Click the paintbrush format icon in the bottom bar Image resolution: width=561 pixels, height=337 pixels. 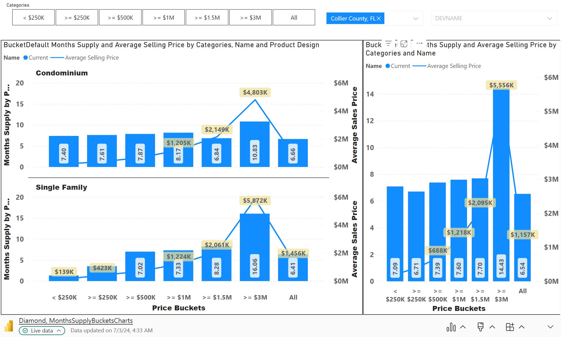[x=481, y=327]
